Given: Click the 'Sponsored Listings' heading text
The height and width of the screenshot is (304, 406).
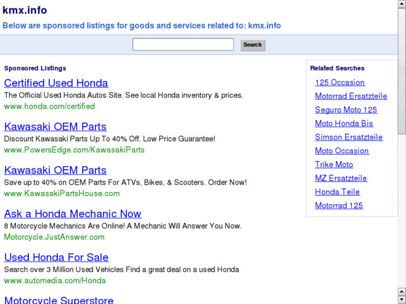Looking at the screenshot, I should point(35,68).
